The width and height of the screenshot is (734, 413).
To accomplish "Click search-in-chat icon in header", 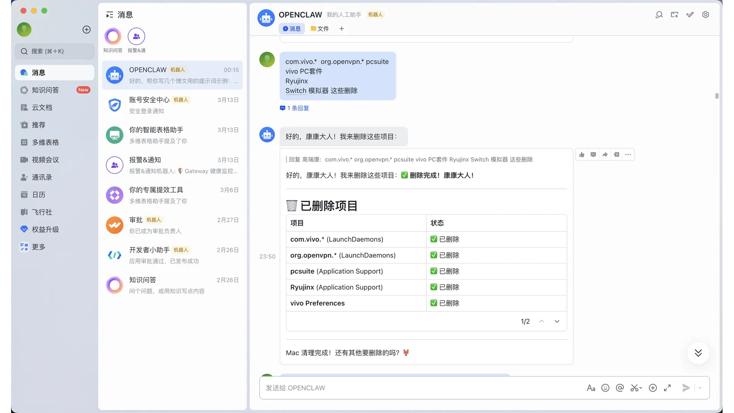I will (x=659, y=15).
